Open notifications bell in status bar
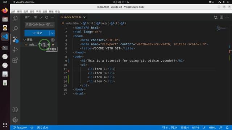 tap(227, 127)
